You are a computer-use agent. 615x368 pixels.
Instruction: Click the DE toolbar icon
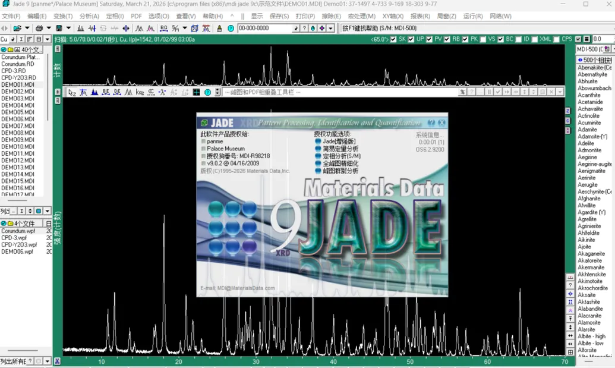[x=117, y=92]
